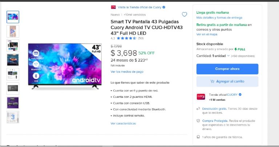
Task: Click the heart favorite icon
Action: [184, 14]
